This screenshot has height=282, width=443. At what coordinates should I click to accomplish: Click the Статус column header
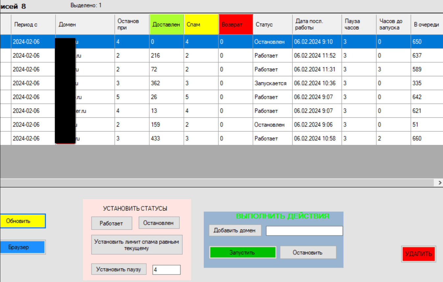click(272, 24)
